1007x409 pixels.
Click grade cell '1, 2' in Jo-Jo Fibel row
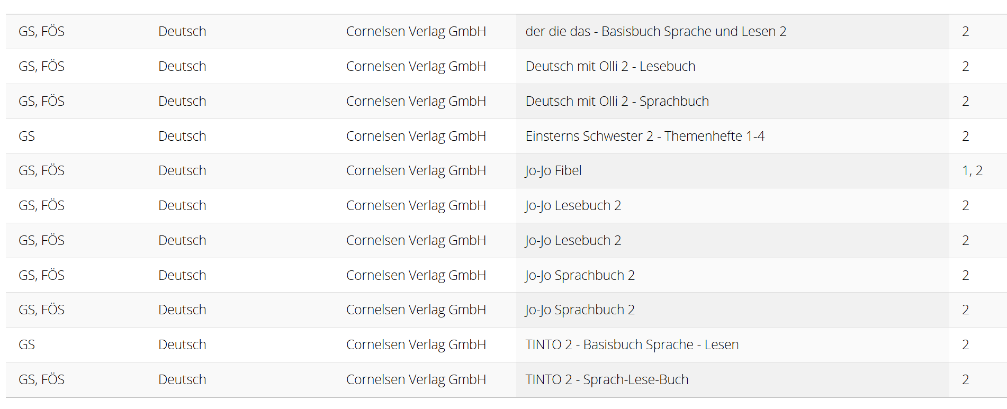point(972,171)
